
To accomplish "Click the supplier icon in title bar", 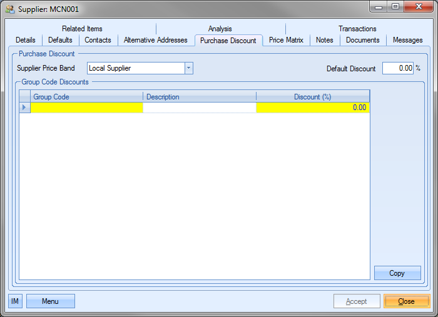I will [10, 9].
